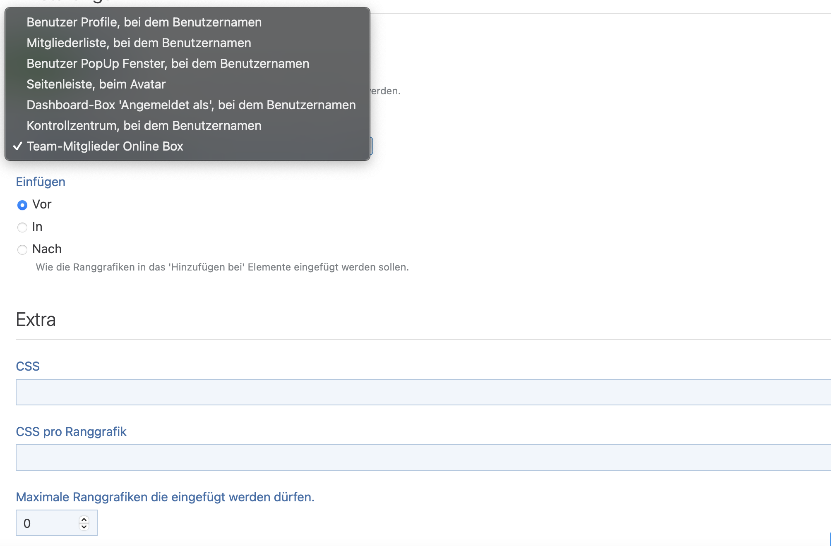Choose 'Mitgliederliste, bei dem Benutzernamen' entry
The width and height of the screenshot is (831, 546).
[x=139, y=43]
